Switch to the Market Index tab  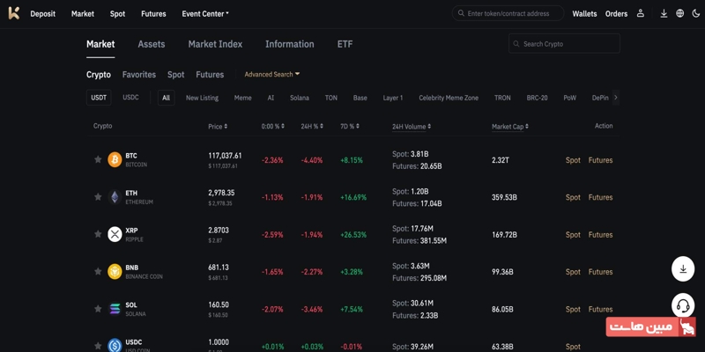(215, 44)
